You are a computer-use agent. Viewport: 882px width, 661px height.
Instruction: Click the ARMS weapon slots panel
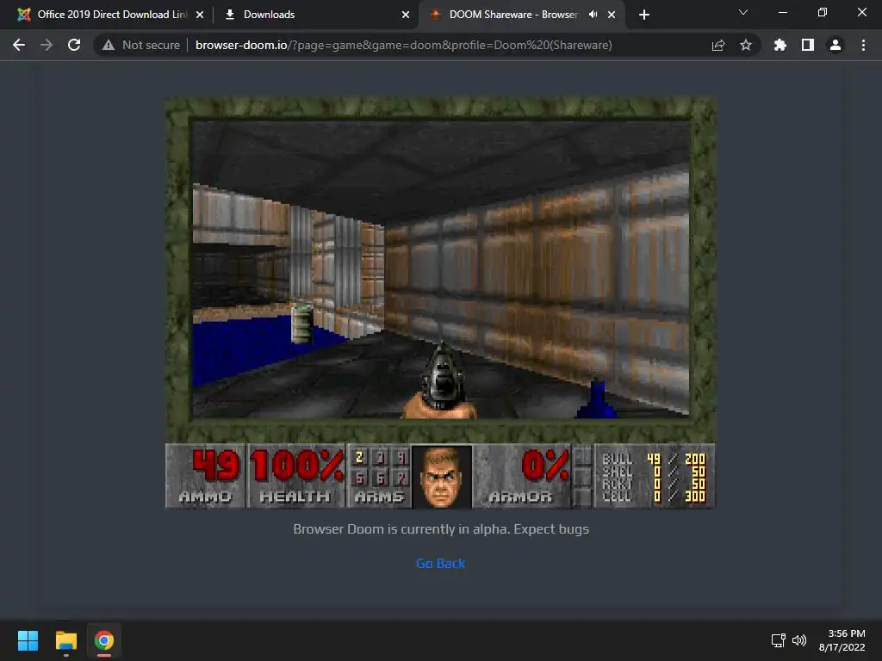pos(380,476)
